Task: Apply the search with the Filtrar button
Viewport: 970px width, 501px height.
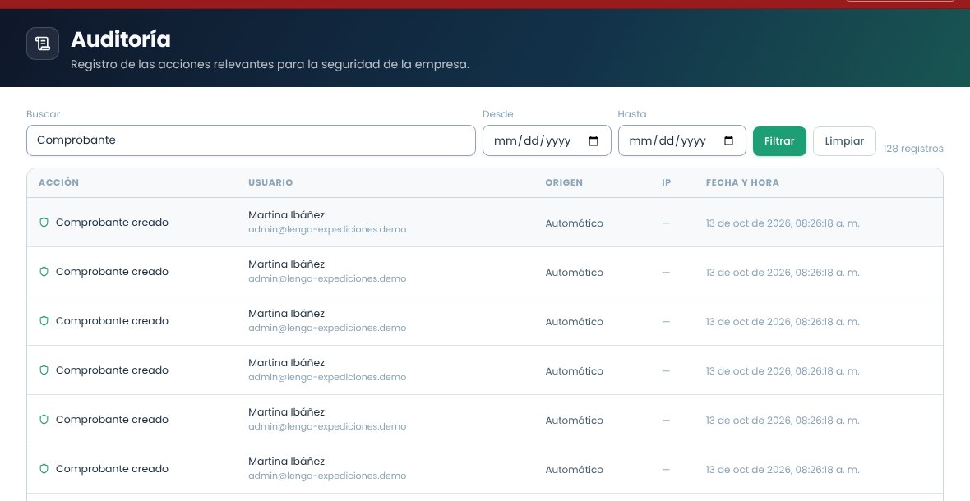Action: coord(779,141)
